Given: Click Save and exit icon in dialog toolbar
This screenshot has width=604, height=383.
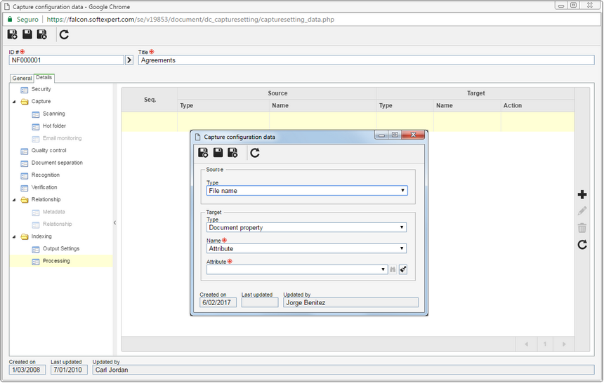Looking at the screenshot, I should pos(232,153).
